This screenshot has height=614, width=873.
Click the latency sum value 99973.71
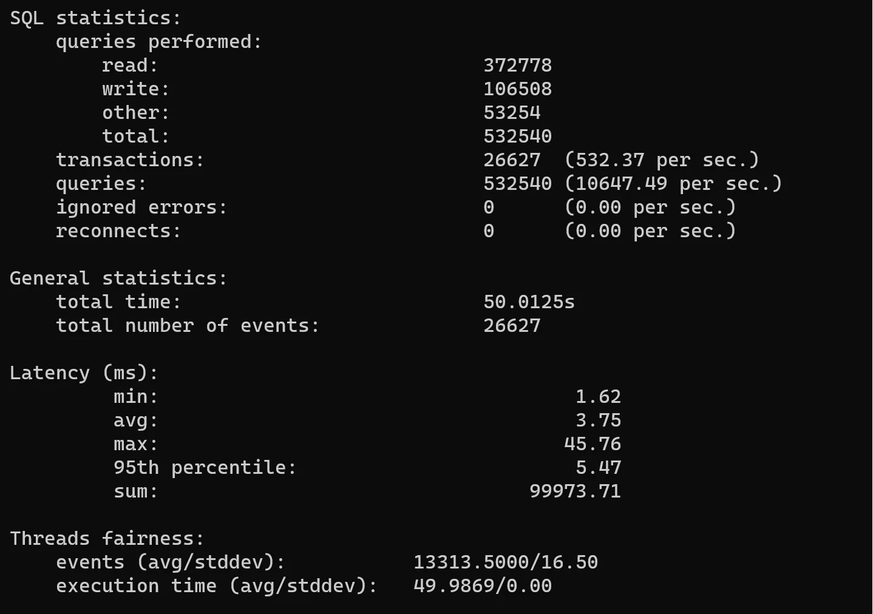[x=575, y=491]
